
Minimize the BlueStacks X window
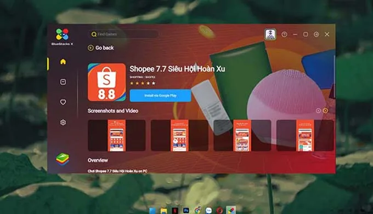coord(295,34)
